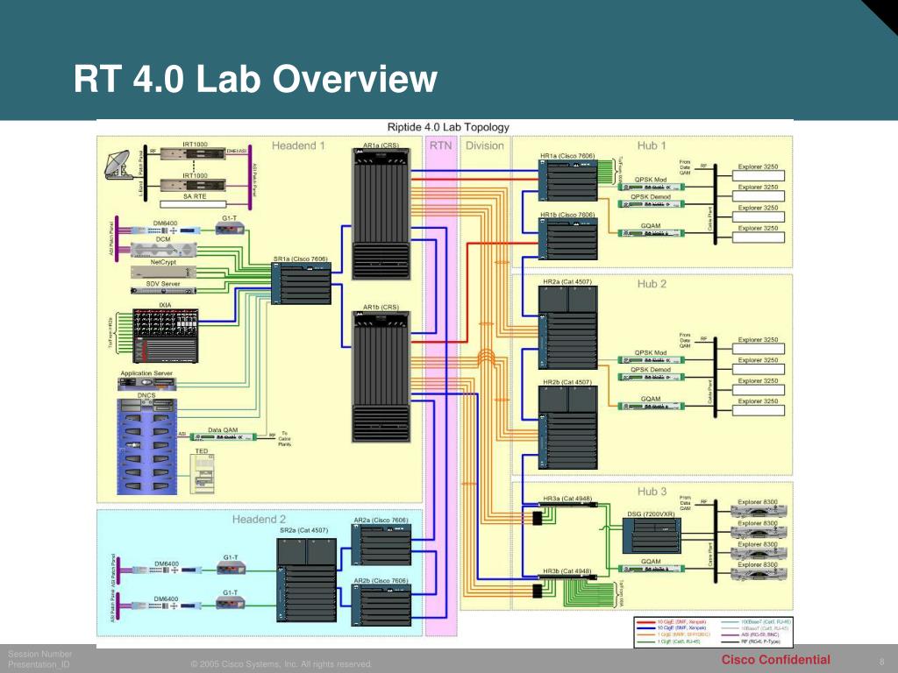The image size is (898, 673).
Task: Click the satellite dish icon in Headend 1
Action: 118,164
